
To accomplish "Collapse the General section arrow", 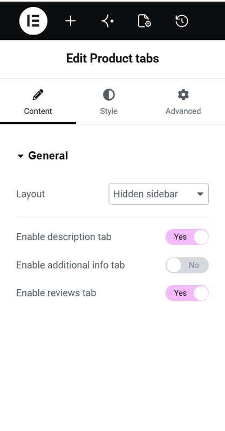I will pyautogui.click(x=20, y=156).
